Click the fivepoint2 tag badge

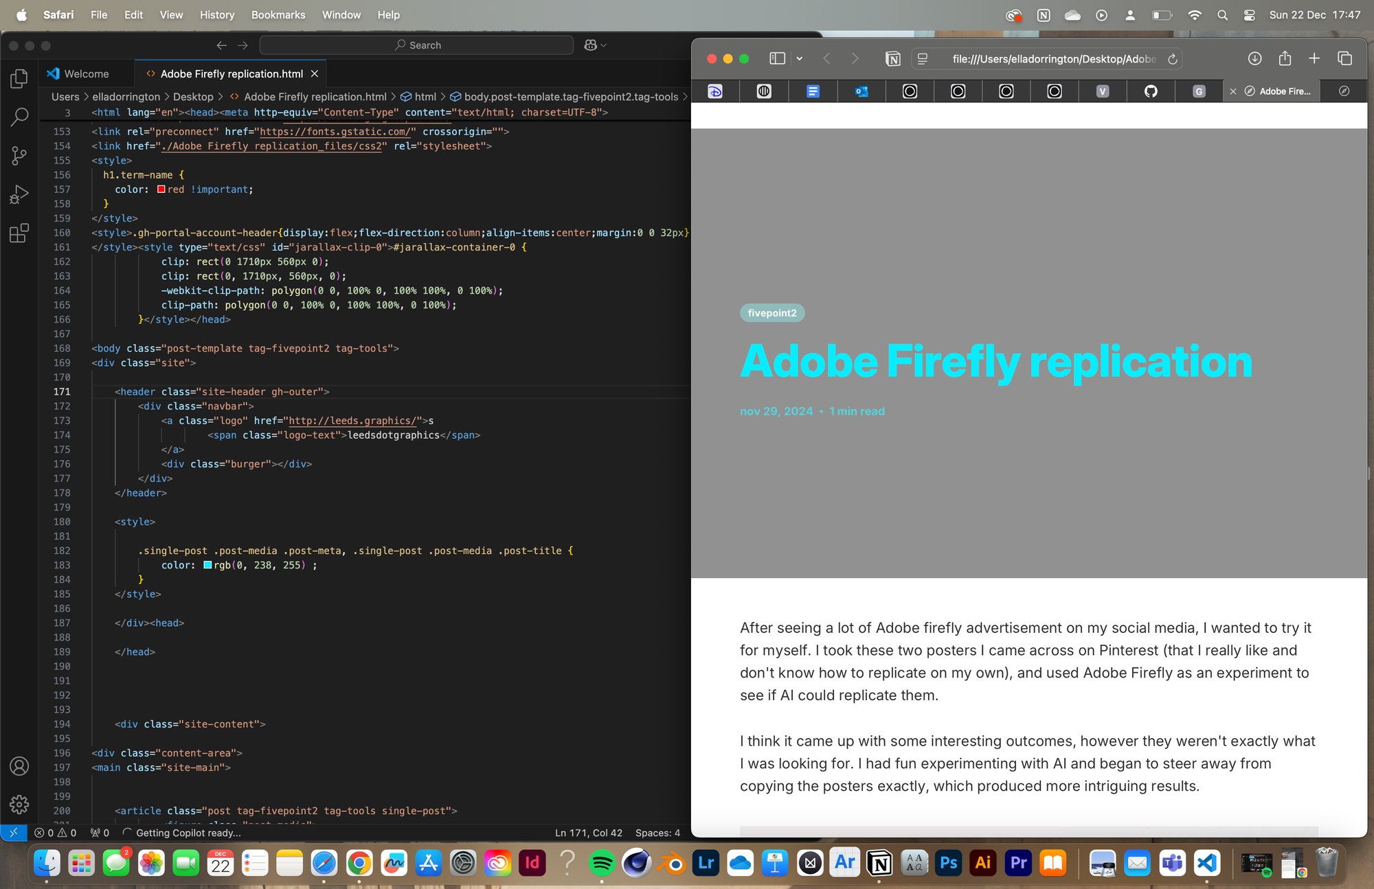772,313
